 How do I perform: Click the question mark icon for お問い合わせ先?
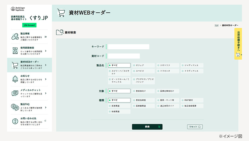click(15, 121)
